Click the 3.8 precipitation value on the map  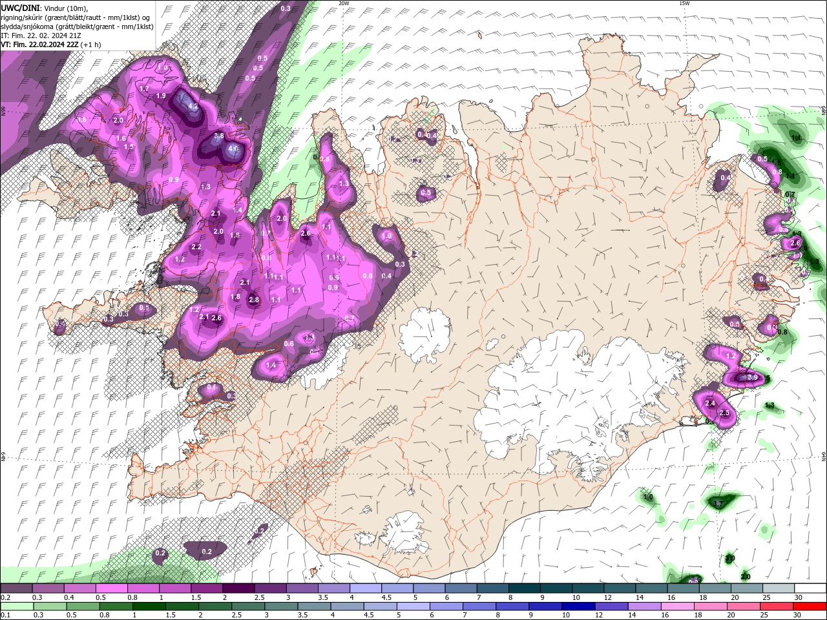click(x=219, y=136)
